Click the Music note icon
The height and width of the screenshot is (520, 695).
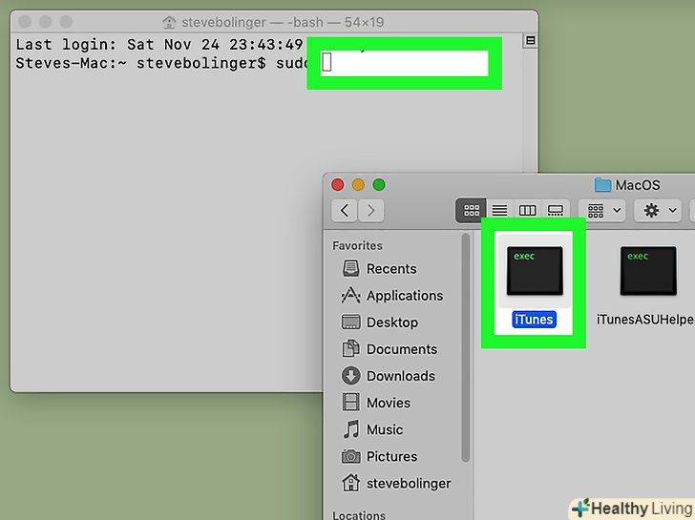(351, 429)
